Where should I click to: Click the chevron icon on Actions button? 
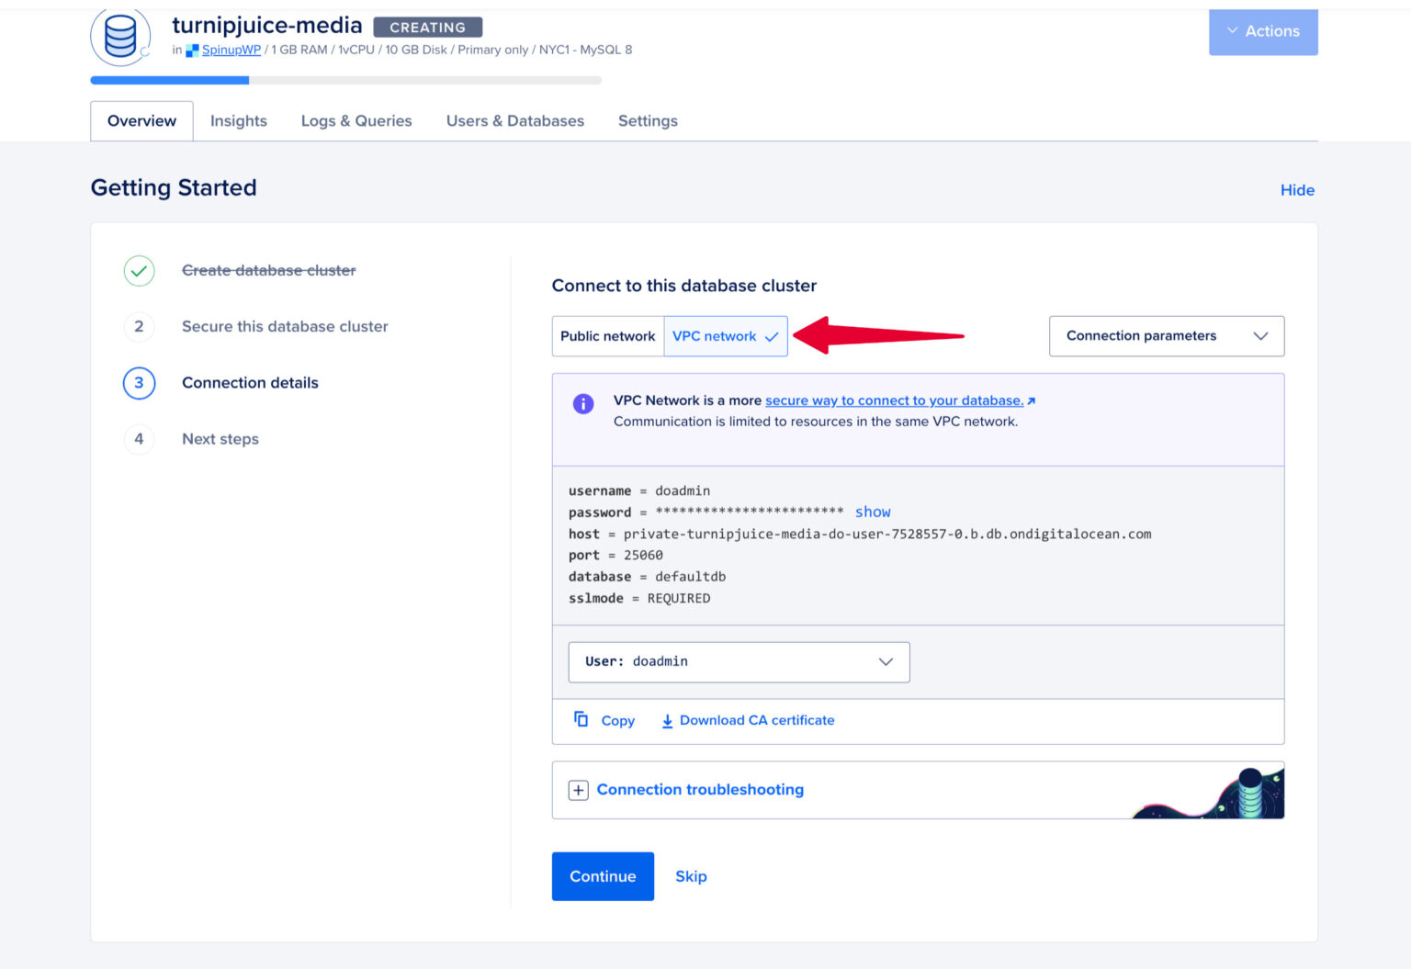(1232, 30)
